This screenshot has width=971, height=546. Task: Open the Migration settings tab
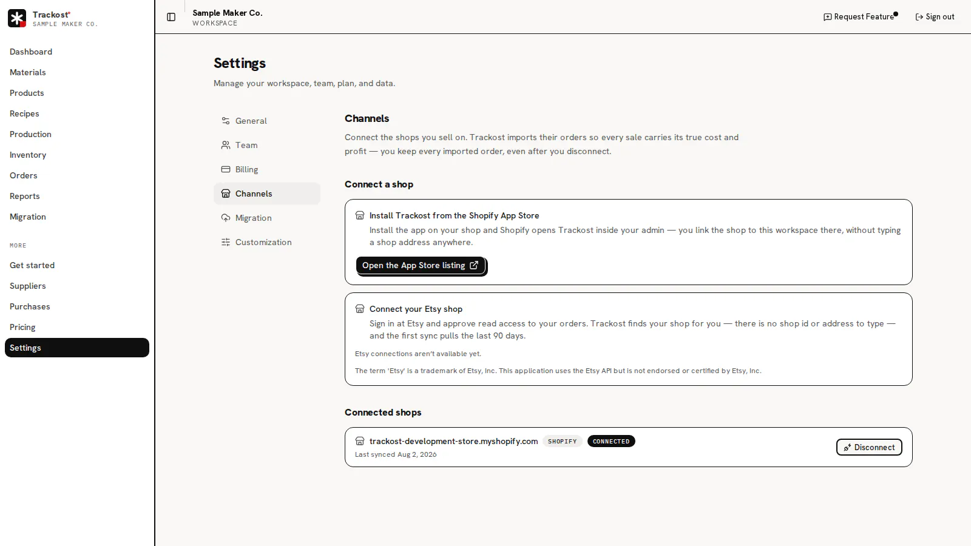(267, 218)
